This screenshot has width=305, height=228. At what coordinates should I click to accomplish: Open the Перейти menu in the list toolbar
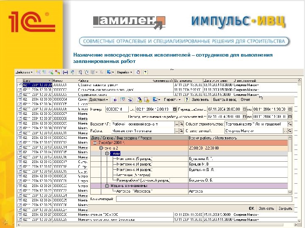pyautogui.click(x=125, y=72)
